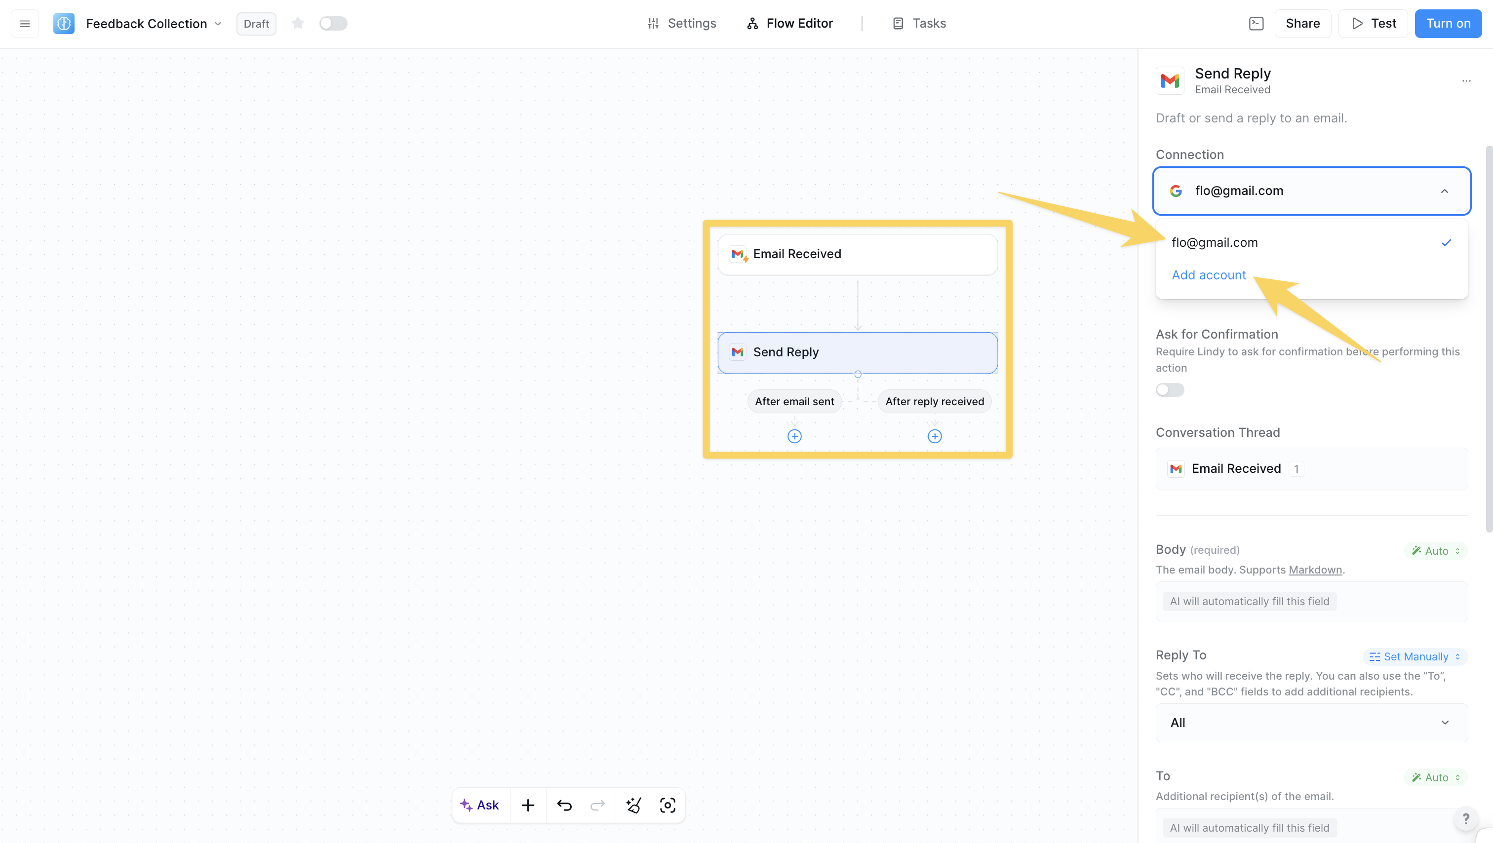Switch to the Settings tab
This screenshot has width=1493, height=843.
(x=682, y=23)
